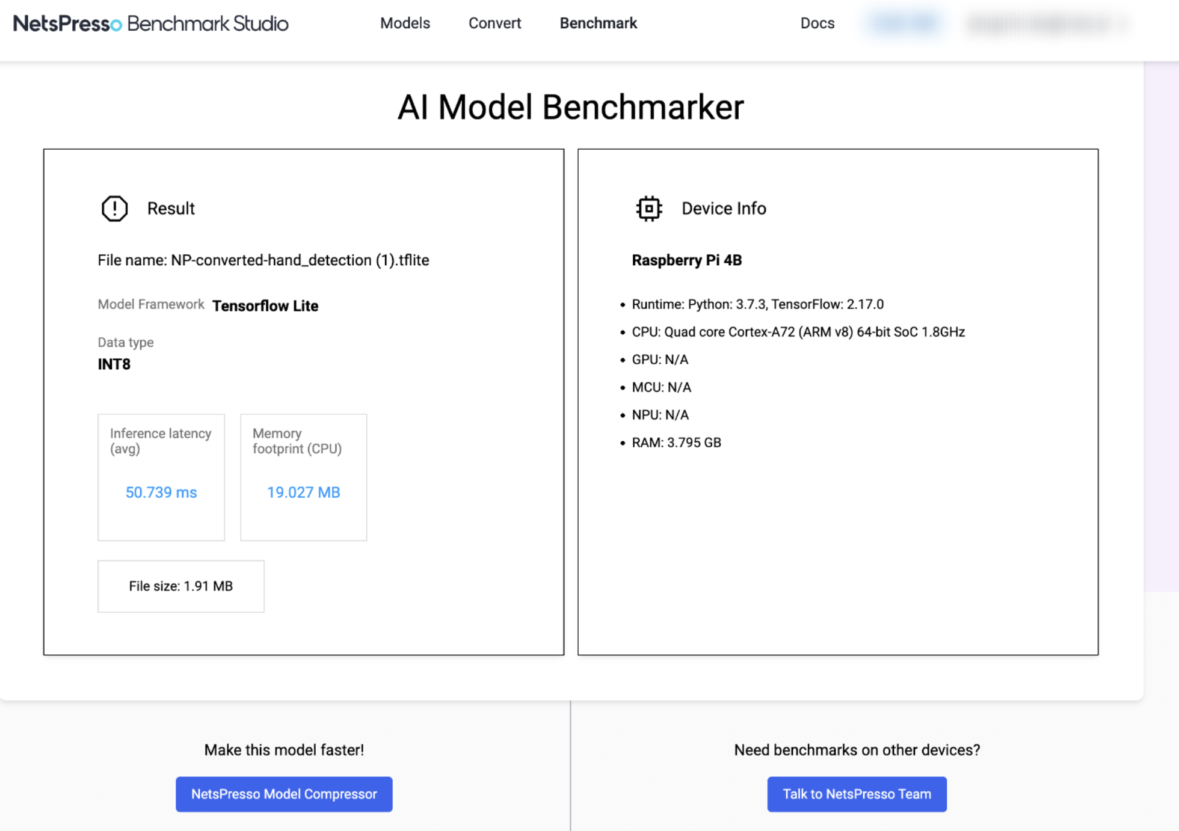
Task: Click the Memory footprint 19.027 MB card
Action: [x=303, y=477]
